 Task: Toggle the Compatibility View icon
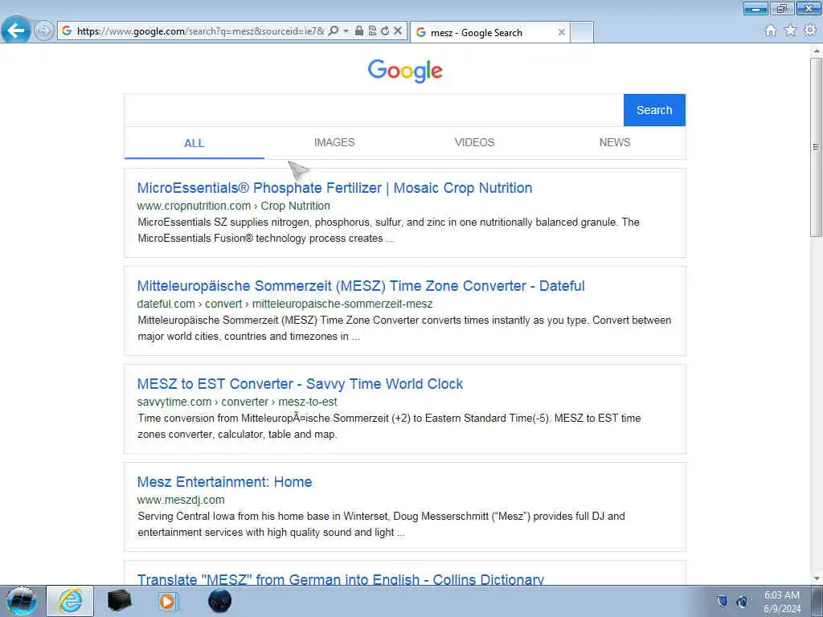[x=372, y=31]
